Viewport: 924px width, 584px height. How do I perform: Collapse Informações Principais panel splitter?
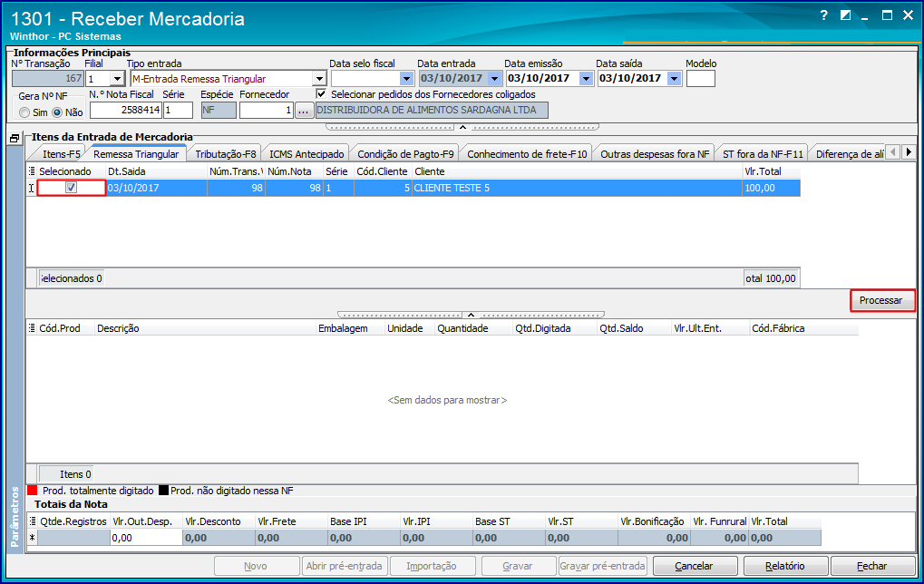click(x=462, y=127)
